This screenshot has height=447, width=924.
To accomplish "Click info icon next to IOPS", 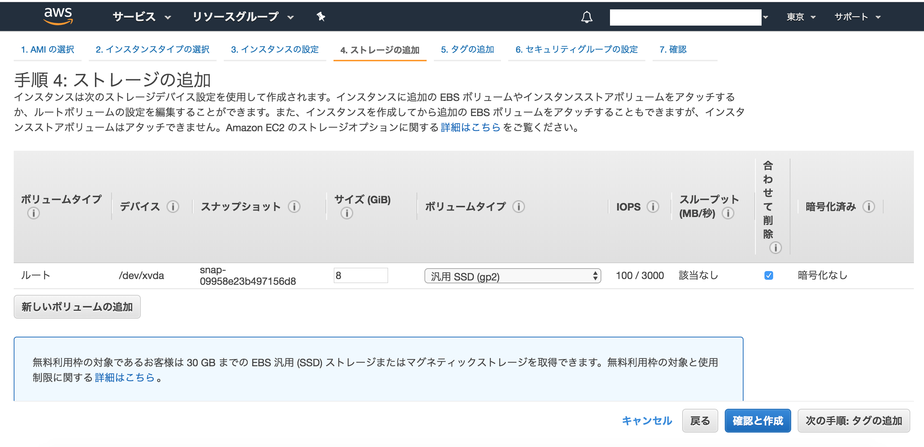I will 653,207.
